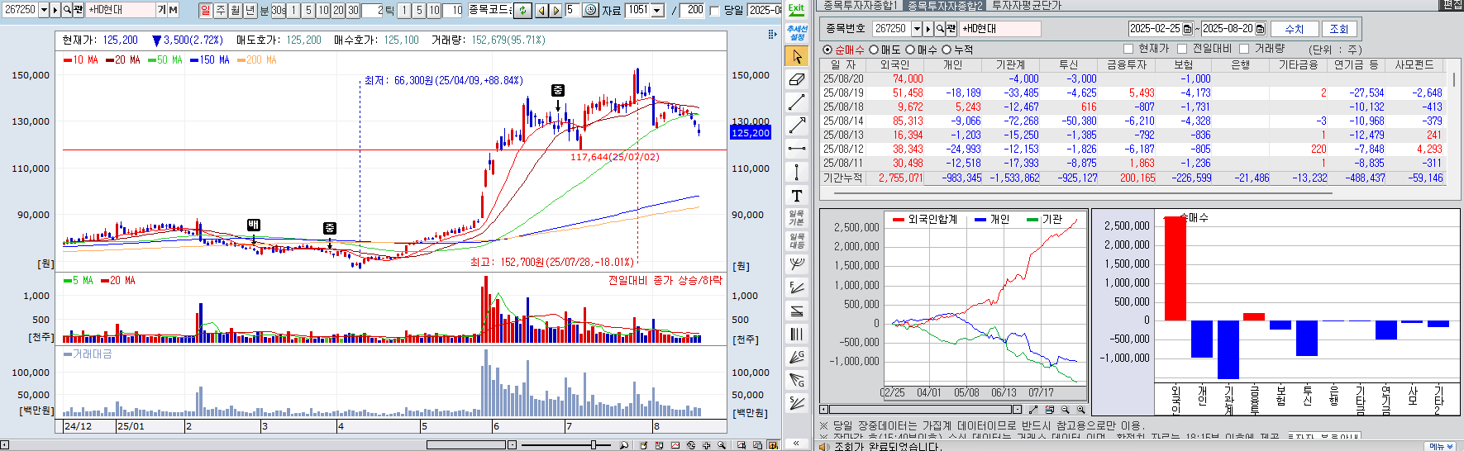
Task: Click next-stock arrow beside chart code dropdown
Action: coord(55,10)
